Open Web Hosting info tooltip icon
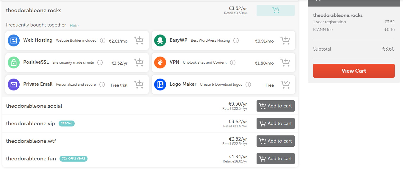 [103, 40]
